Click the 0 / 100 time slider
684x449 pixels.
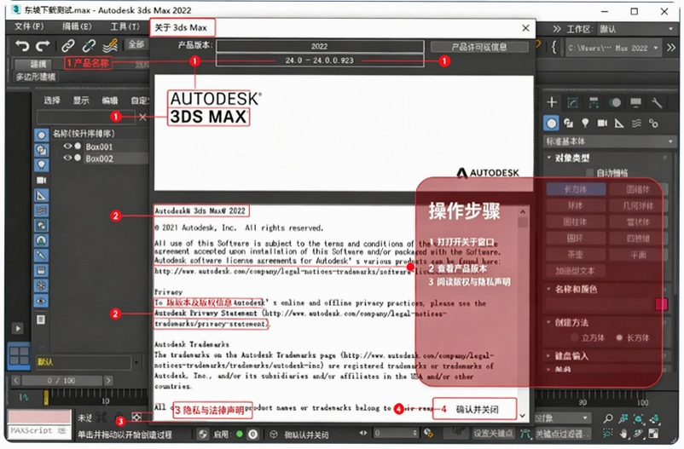[x=61, y=381]
